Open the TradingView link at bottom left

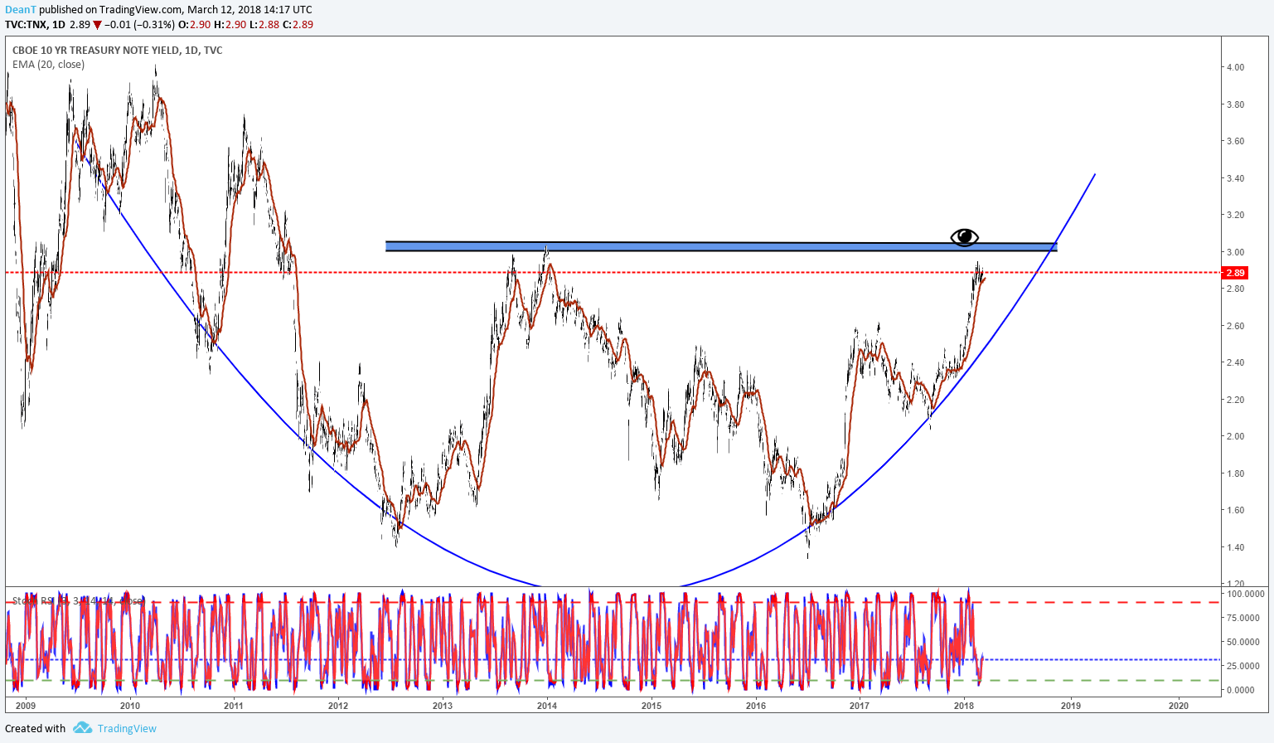pos(127,729)
